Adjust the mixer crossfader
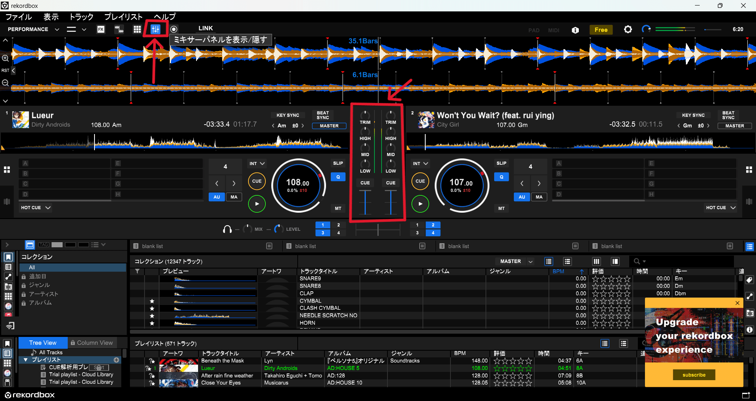The image size is (756, 401). (378, 230)
